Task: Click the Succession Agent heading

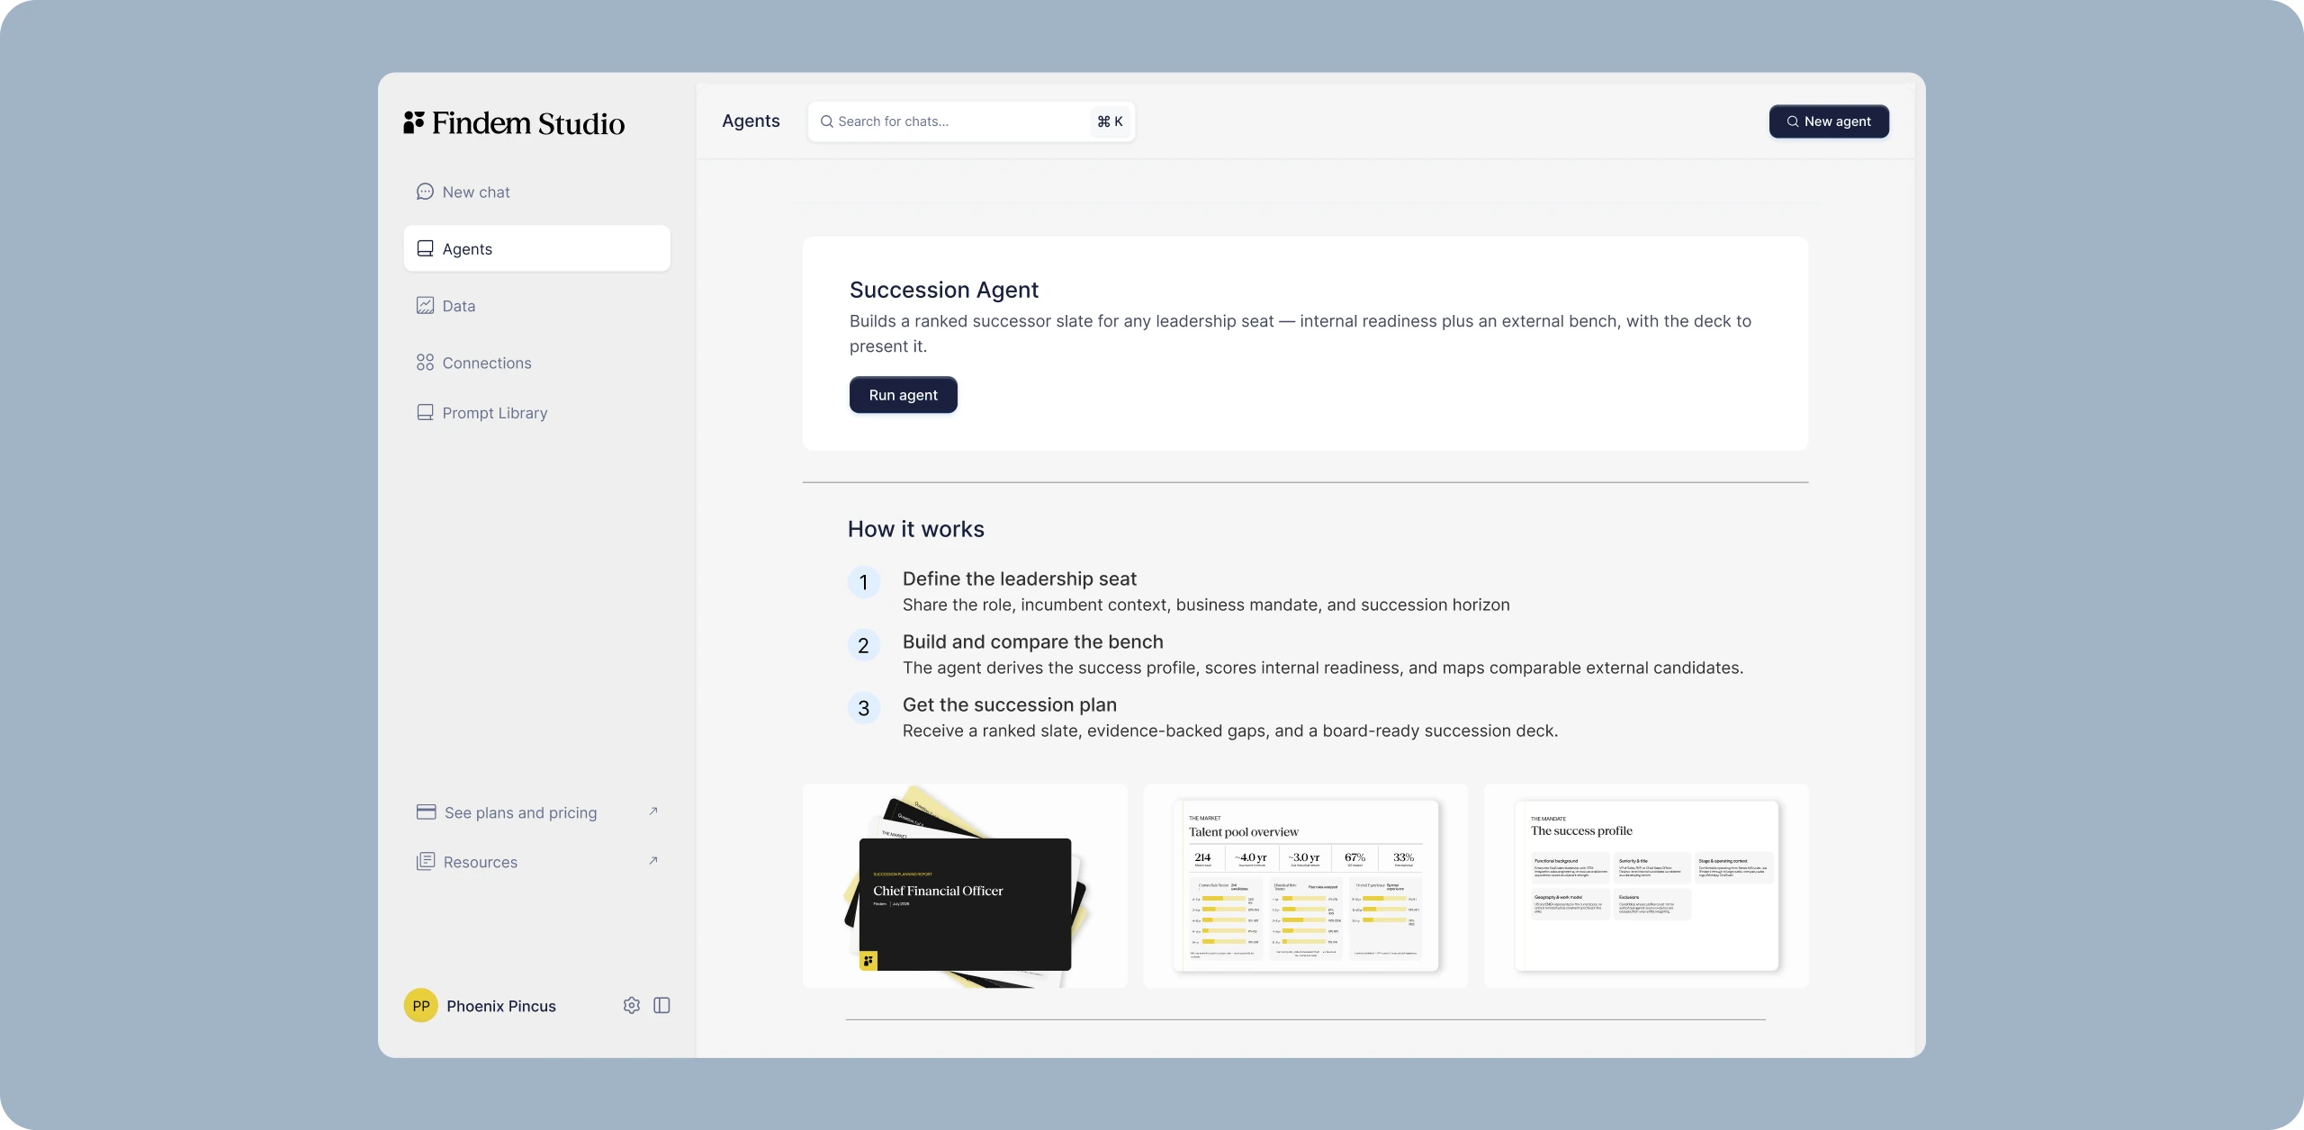Action: pyautogui.click(x=944, y=290)
